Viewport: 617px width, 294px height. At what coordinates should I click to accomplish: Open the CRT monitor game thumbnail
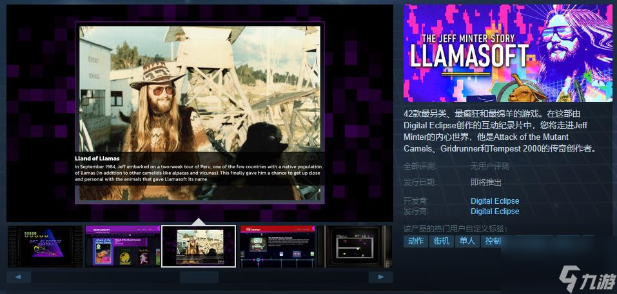coord(355,246)
